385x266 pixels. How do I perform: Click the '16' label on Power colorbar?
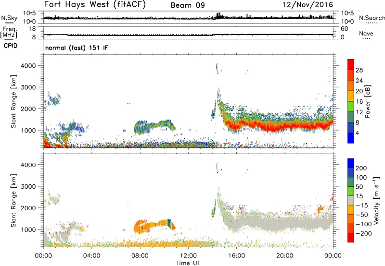[359, 101]
